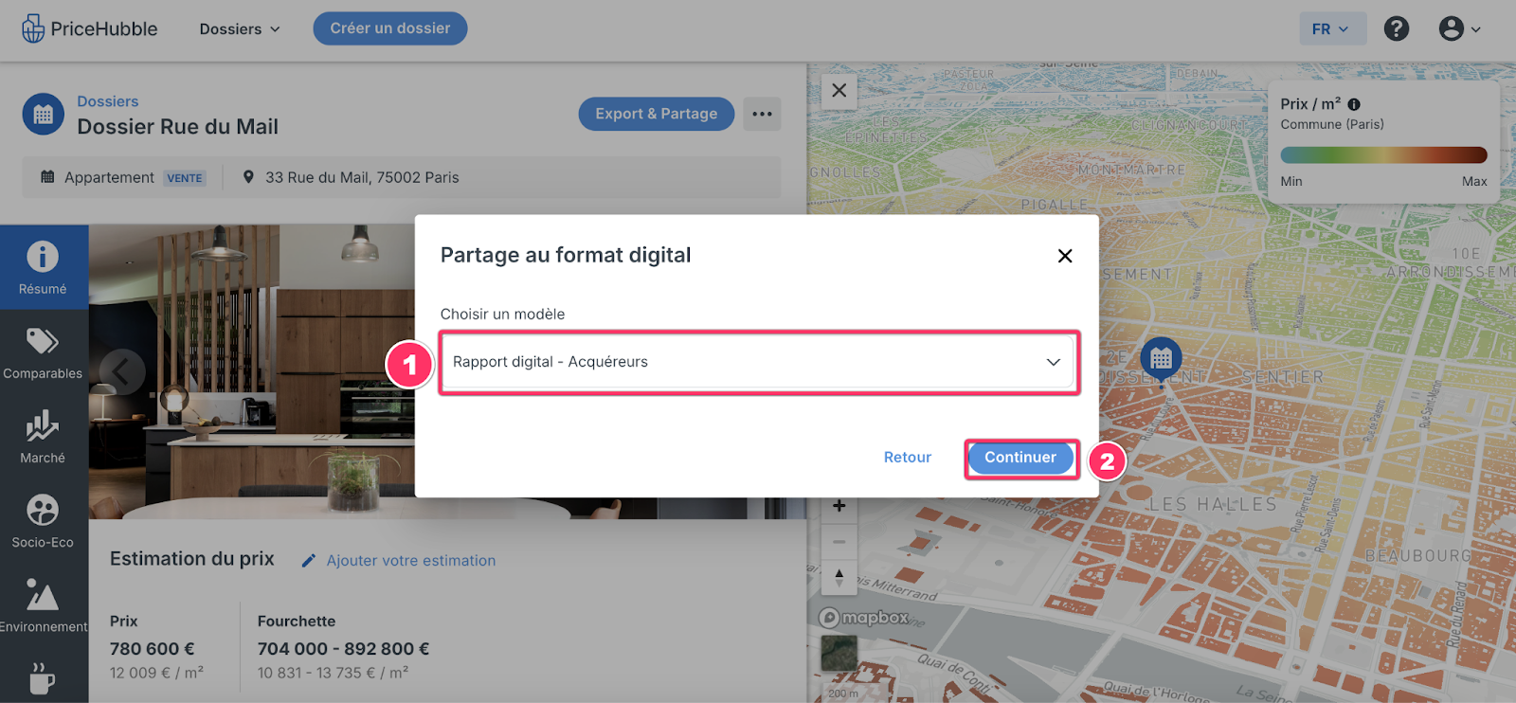This screenshot has width=1516, height=703.
Task: Select the Environnement sidebar tab
Action: pos(44,605)
